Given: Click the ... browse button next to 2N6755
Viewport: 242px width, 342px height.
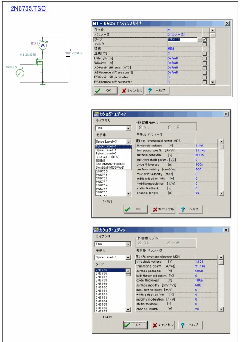Looking at the screenshot, I should [x=200, y=40].
